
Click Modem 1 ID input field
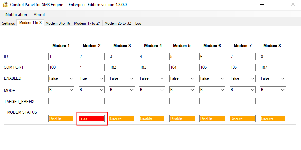61,57
